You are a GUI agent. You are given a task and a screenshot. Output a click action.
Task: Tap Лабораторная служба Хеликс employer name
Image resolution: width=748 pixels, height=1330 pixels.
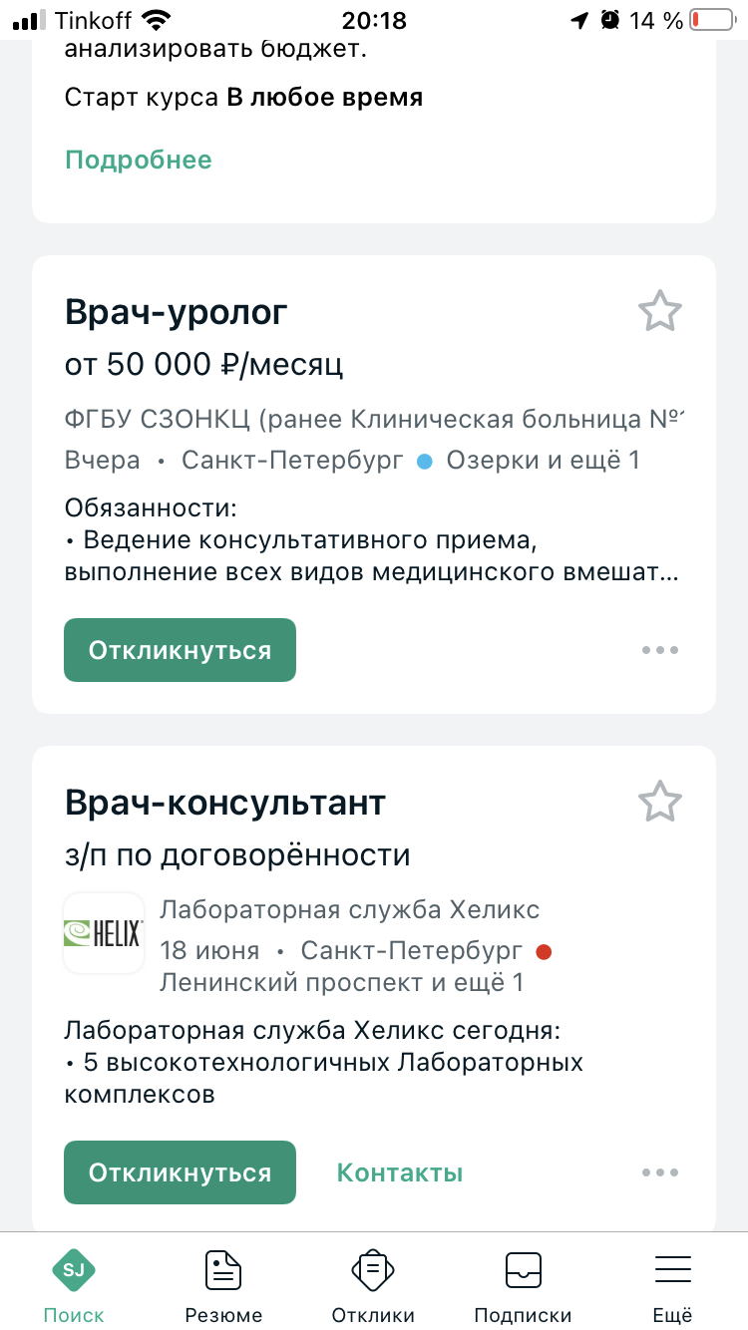pos(350,909)
